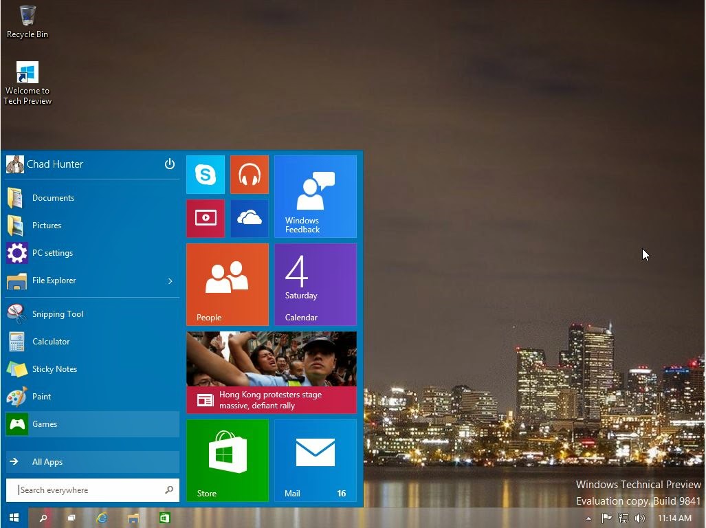Open Task View on taskbar

pyautogui.click(x=71, y=518)
